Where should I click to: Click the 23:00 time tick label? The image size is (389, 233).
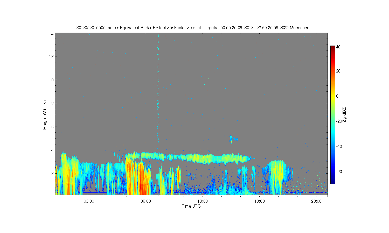point(316,201)
